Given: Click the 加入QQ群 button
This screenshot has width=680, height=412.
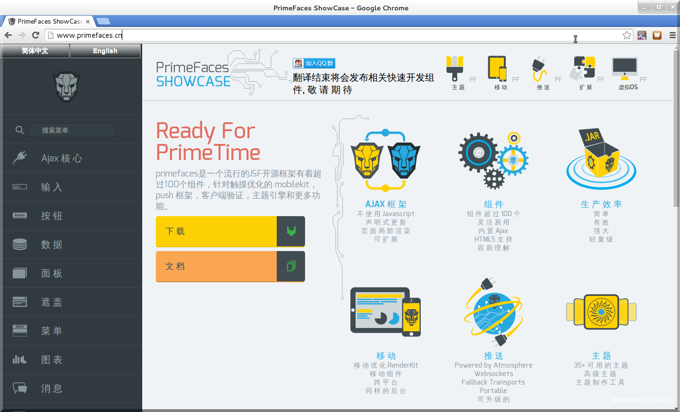Looking at the screenshot, I should [314, 63].
